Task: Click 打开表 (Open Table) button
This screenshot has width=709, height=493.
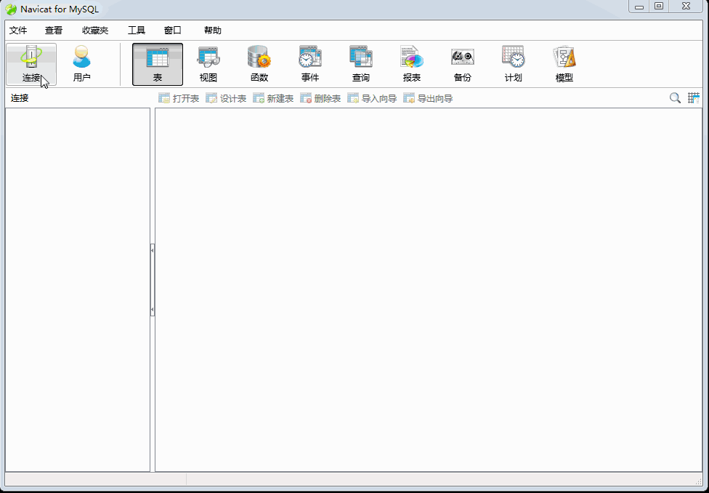Action: click(x=179, y=98)
